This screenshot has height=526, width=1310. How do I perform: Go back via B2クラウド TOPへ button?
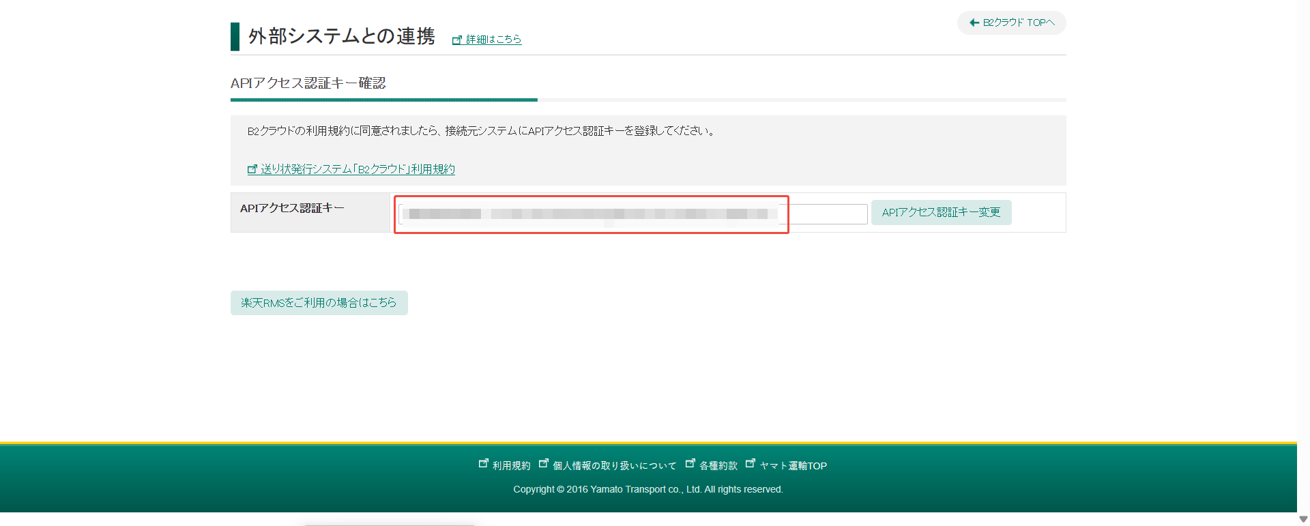(x=1011, y=23)
